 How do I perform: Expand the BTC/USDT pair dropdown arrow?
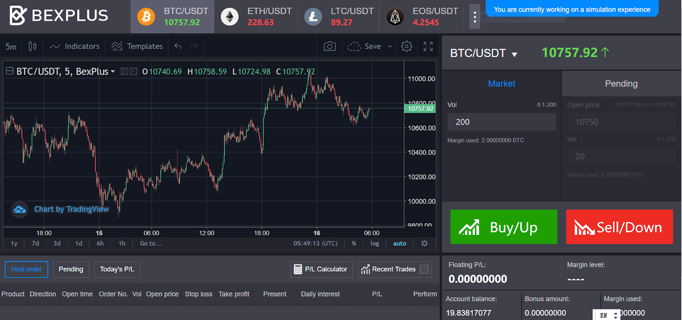[514, 54]
